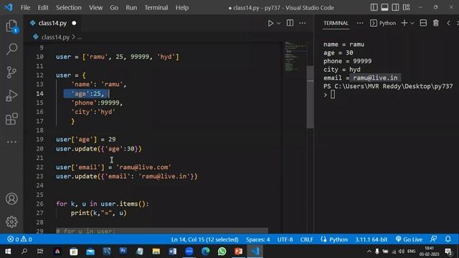The image size is (459, 258).
Task: Open the Search view in activity bar
Action: [x=11, y=49]
